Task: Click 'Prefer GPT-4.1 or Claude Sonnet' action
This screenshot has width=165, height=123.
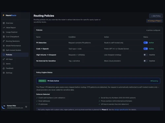Action: click(116, 49)
